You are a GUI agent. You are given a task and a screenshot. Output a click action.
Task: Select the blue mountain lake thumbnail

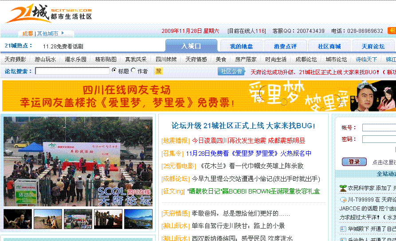coord(138,219)
